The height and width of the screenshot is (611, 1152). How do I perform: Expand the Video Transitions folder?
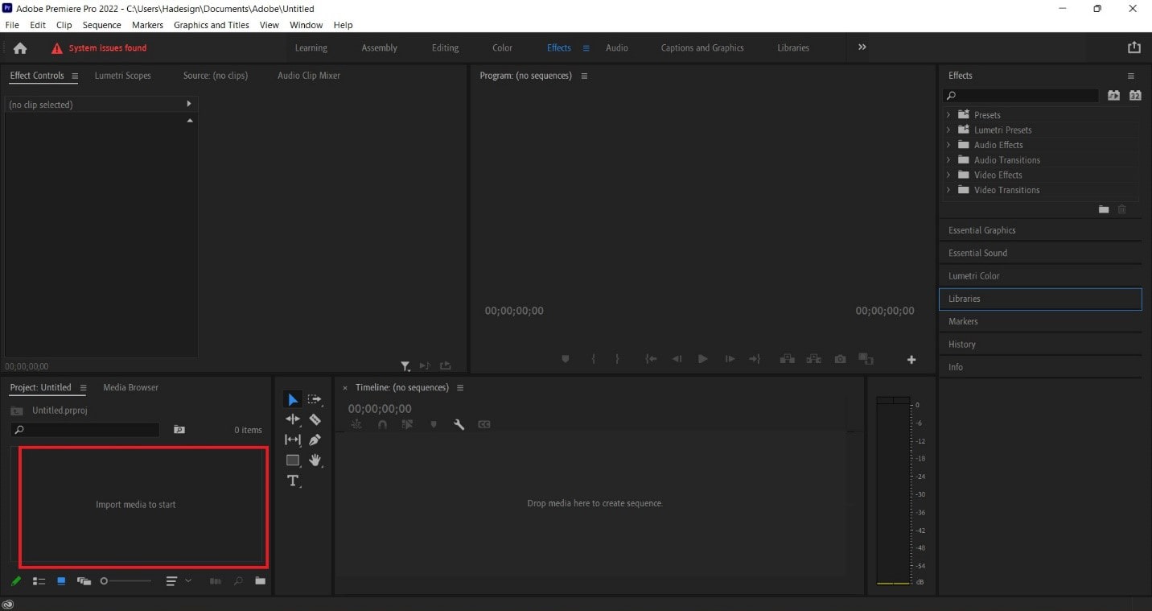948,190
